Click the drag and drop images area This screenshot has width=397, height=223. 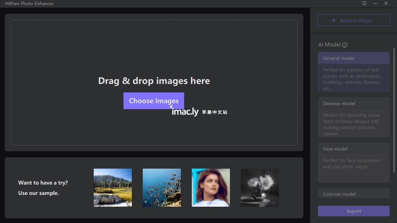coord(154,82)
